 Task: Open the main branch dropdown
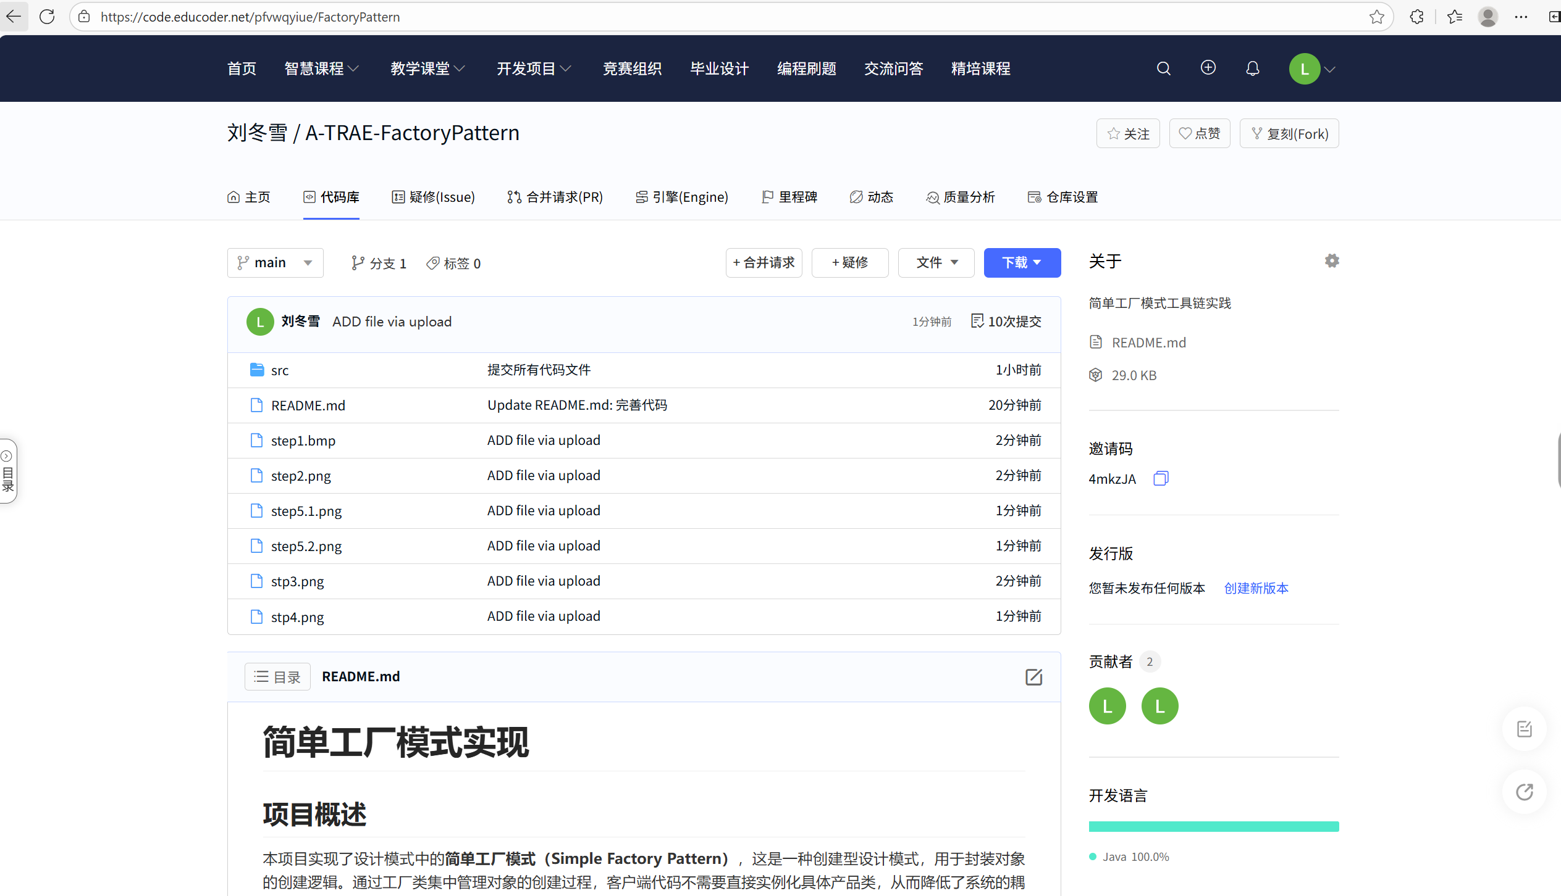275,263
